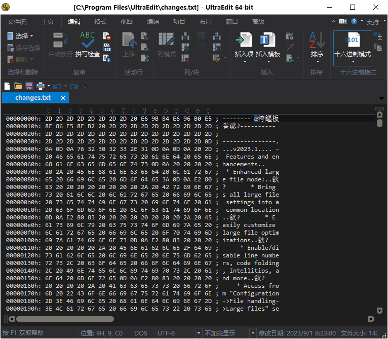
Task: Expand the 插入模板 dropdown arrow
Action: pos(268,61)
